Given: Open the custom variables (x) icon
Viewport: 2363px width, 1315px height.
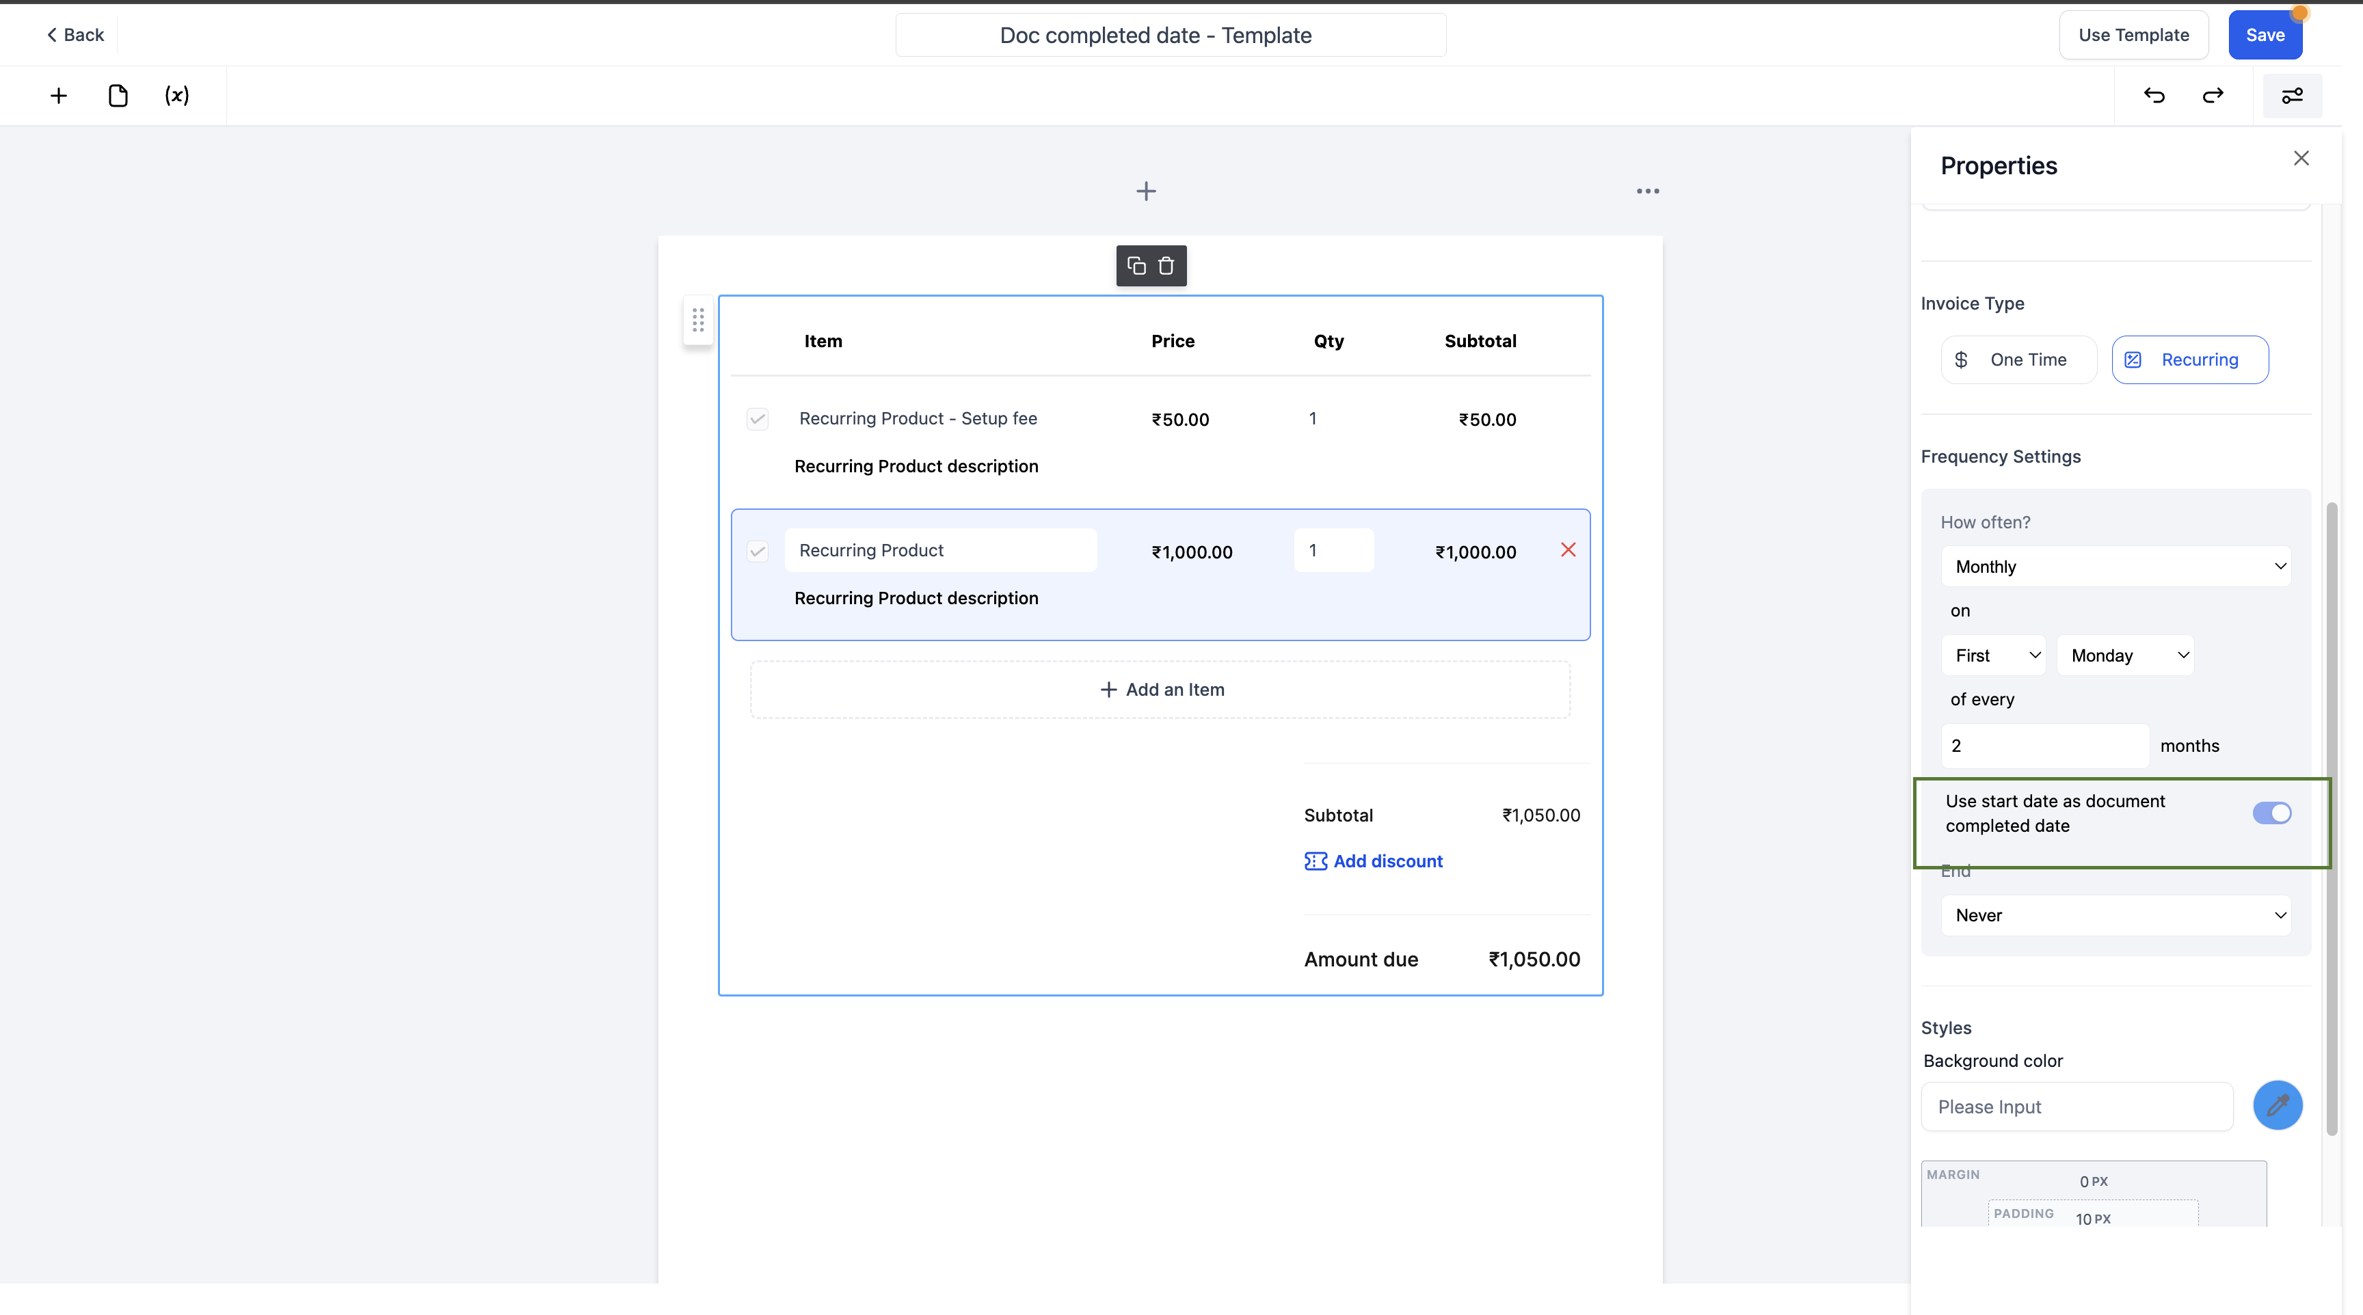Looking at the screenshot, I should 177,96.
